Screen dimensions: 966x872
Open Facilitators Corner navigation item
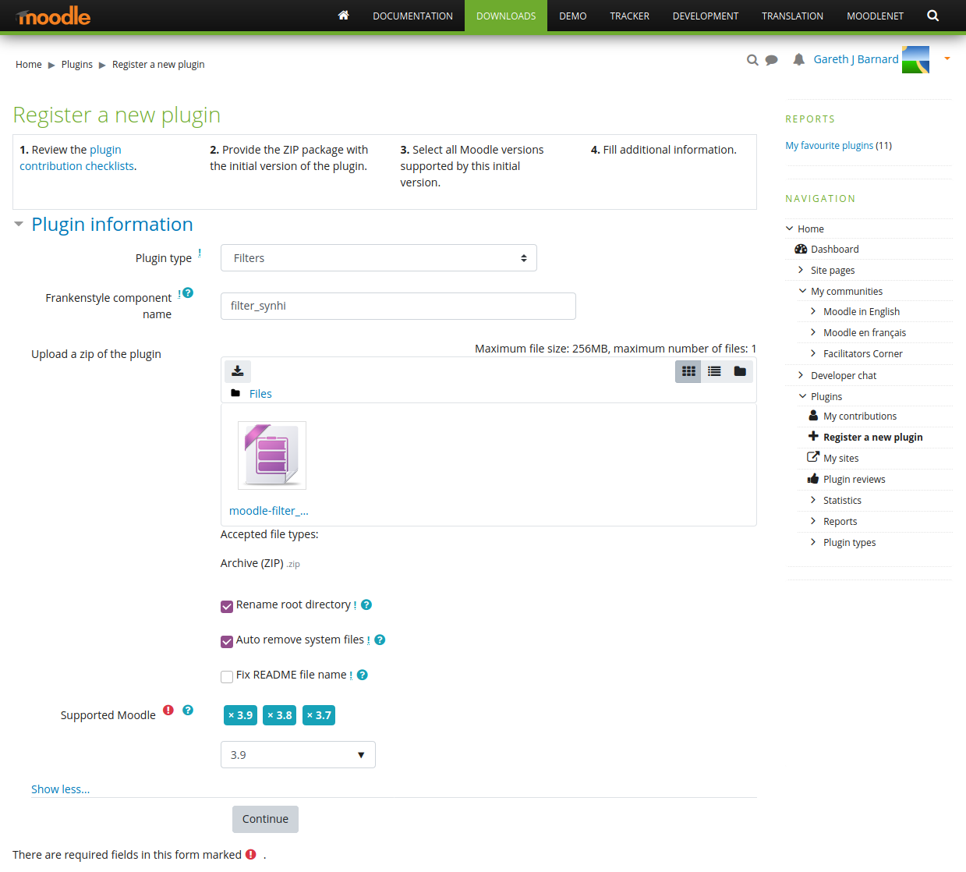pyautogui.click(x=863, y=353)
